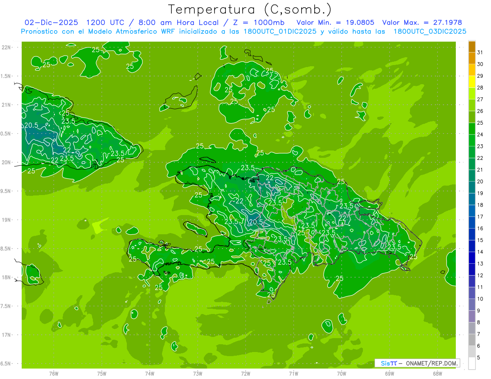This screenshot has width=491, height=379.
Task: Click the '75W' longitude axis label
Action: [102, 373]
